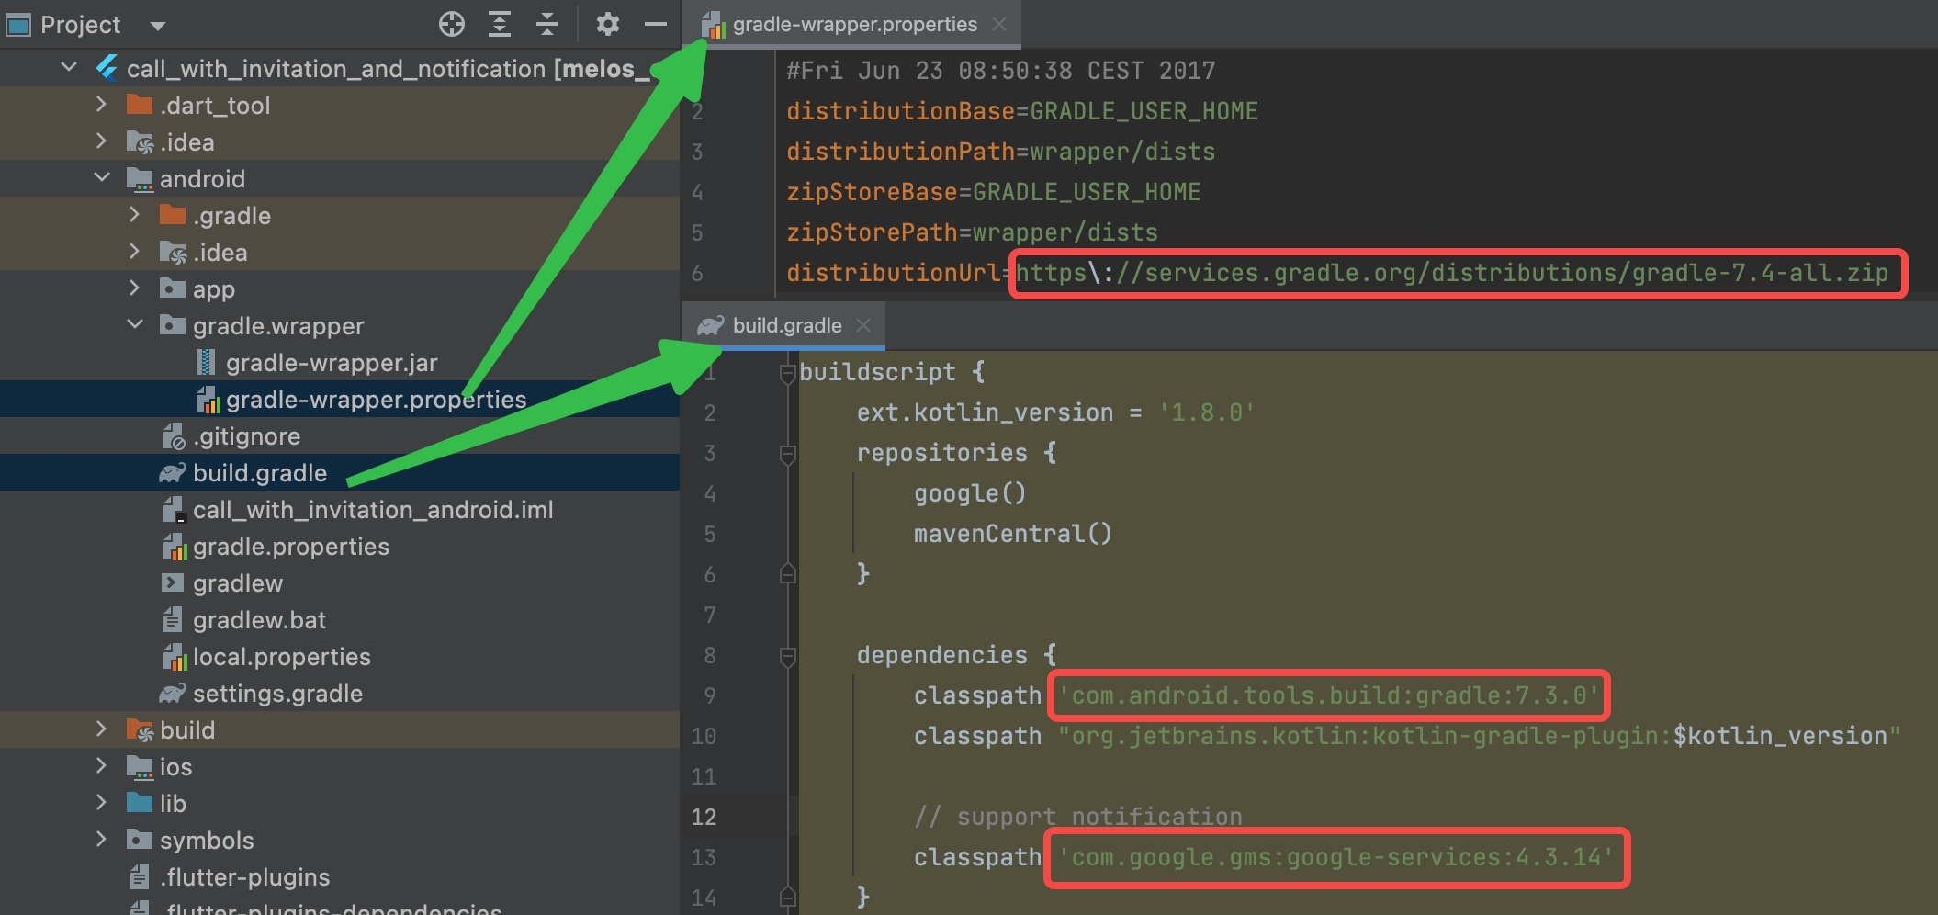Expand the lib folder
Image resolution: width=1938 pixels, height=915 pixels.
(x=101, y=803)
